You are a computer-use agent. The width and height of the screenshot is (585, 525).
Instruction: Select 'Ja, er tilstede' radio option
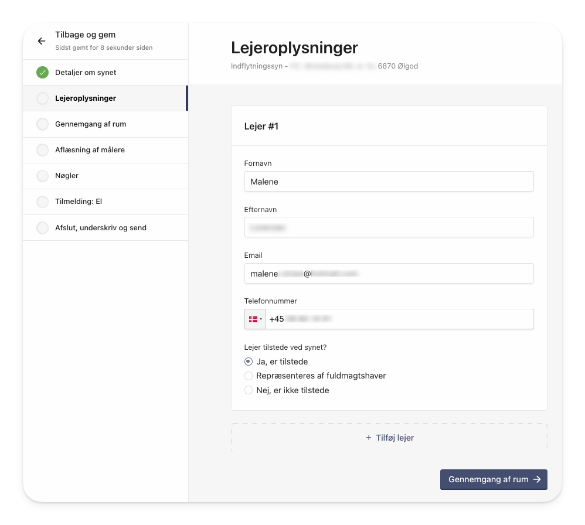point(249,362)
